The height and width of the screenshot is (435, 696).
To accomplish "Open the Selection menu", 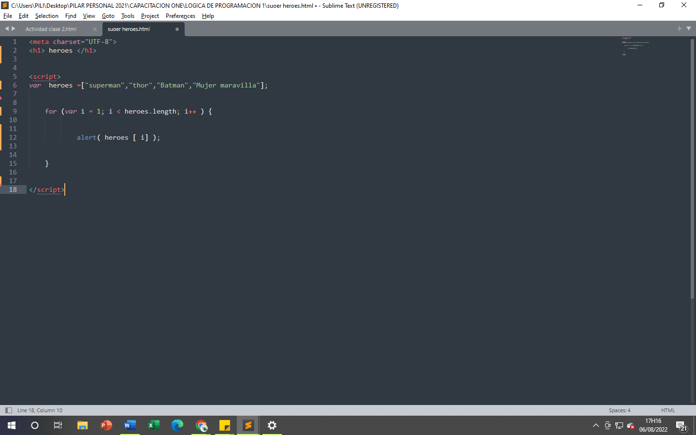I will pyautogui.click(x=46, y=16).
